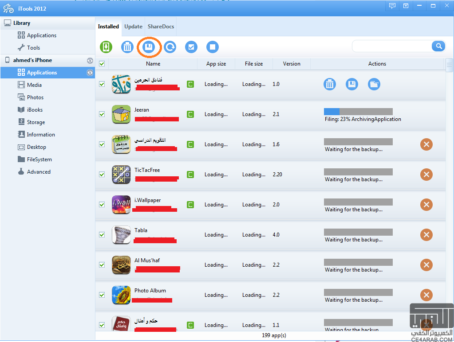Sort by the Version column header
Viewport: 454px width, 342px height.
(x=292, y=64)
